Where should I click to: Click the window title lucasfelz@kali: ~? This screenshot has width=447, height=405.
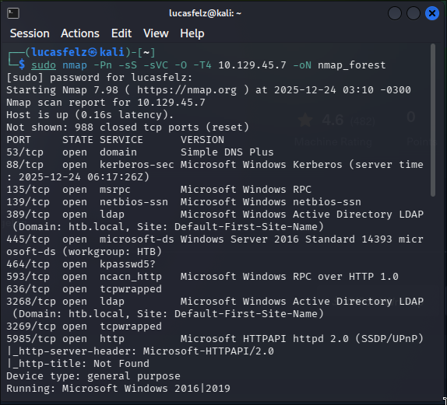pyautogui.click(x=206, y=13)
